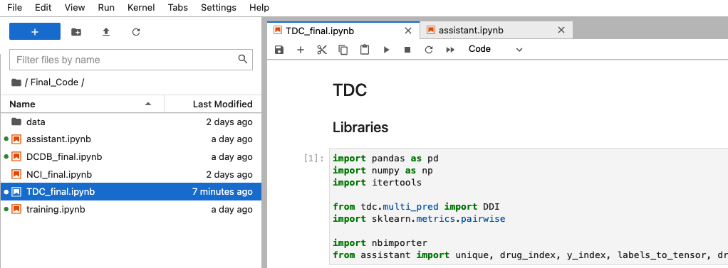Close the assistant.ipynb tab
The width and height of the screenshot is (728, 268).
point(561,31)
